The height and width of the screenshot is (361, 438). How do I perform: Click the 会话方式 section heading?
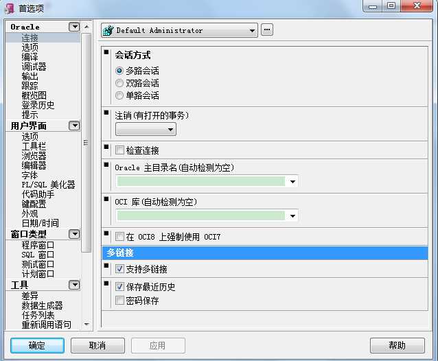pyautogui.click(x=132, y=55)
